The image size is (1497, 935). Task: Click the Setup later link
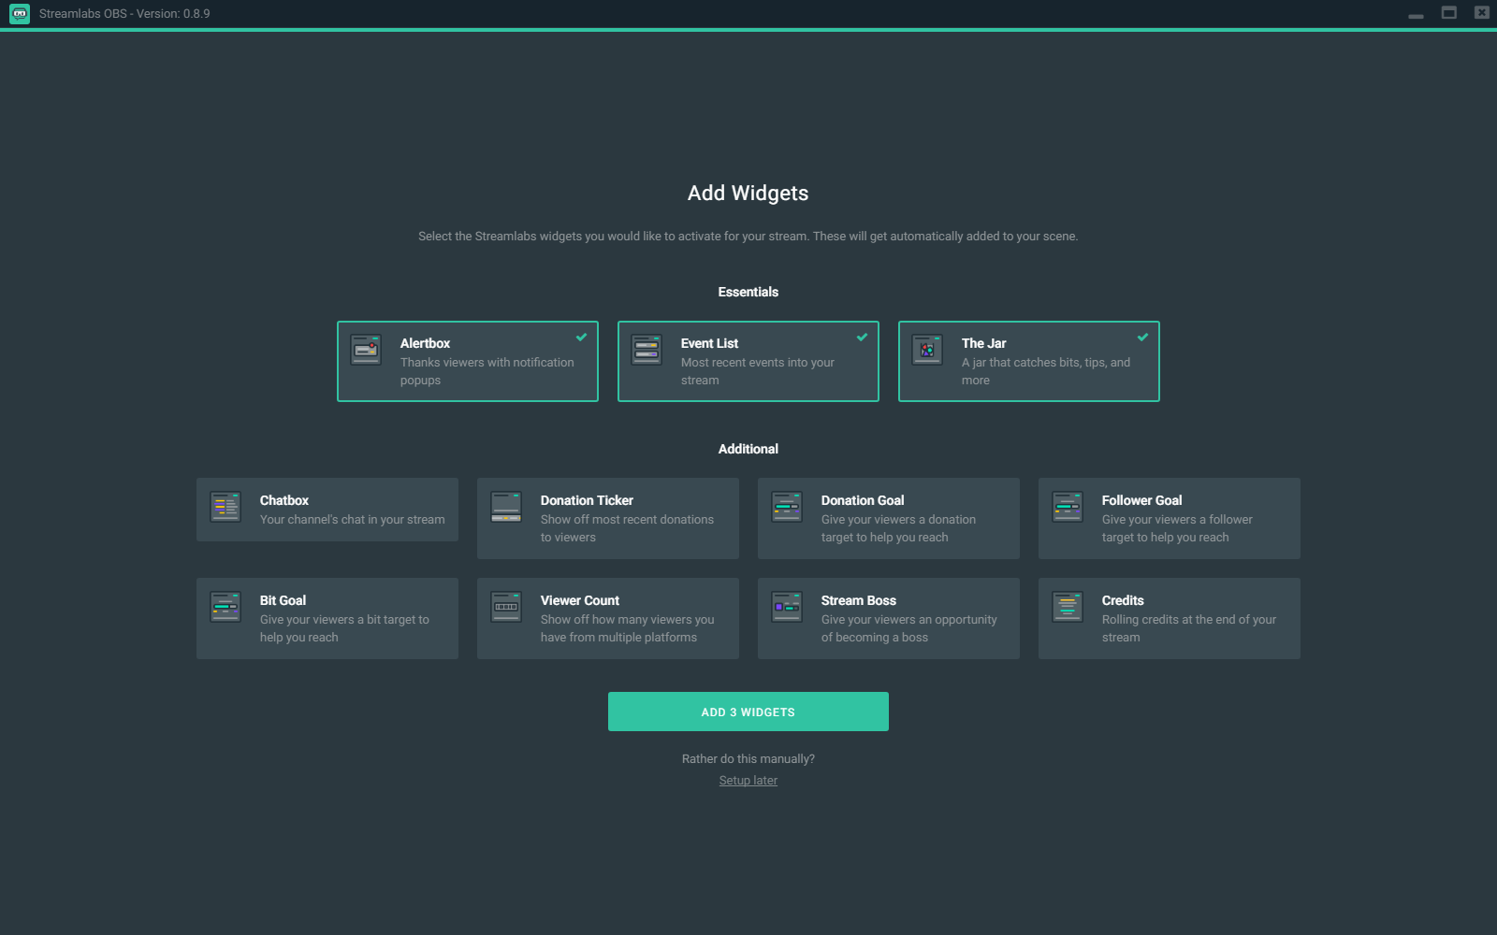(748, 781)
